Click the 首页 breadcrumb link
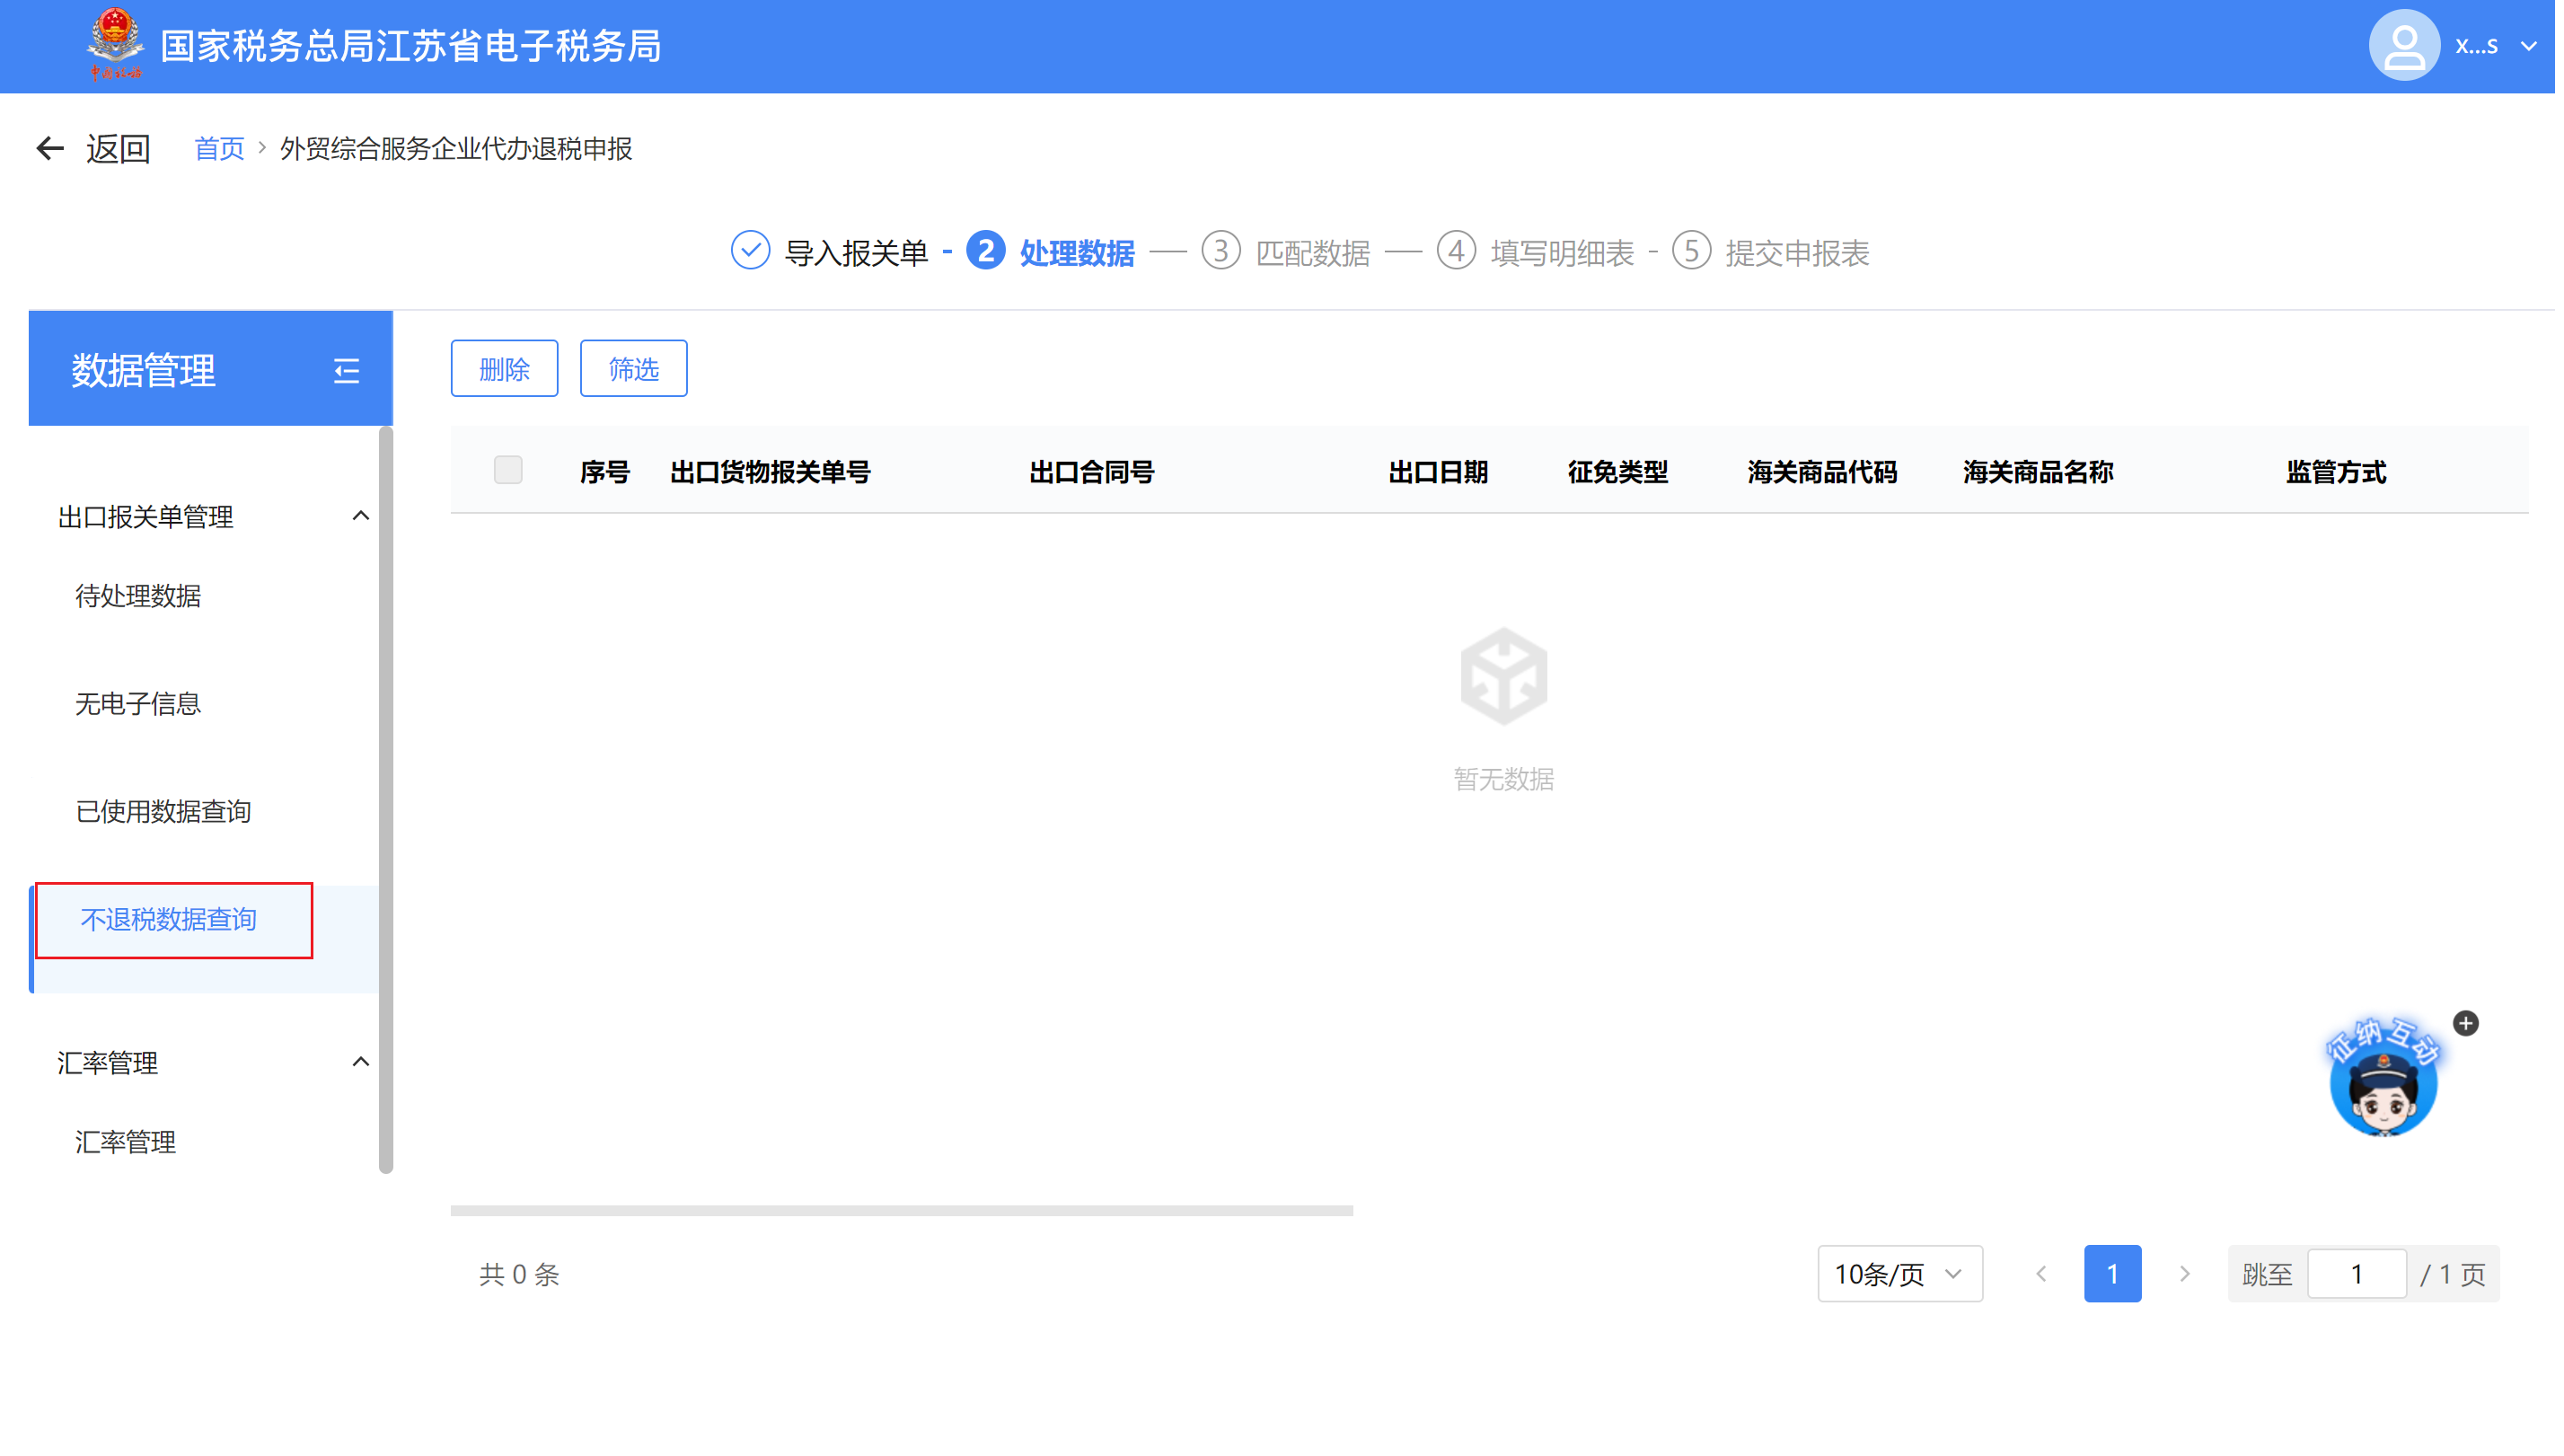 click(220, 149)
